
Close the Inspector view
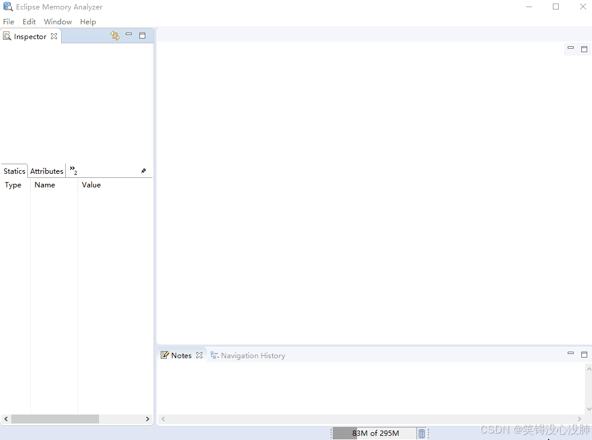click(x=54, y=36)
